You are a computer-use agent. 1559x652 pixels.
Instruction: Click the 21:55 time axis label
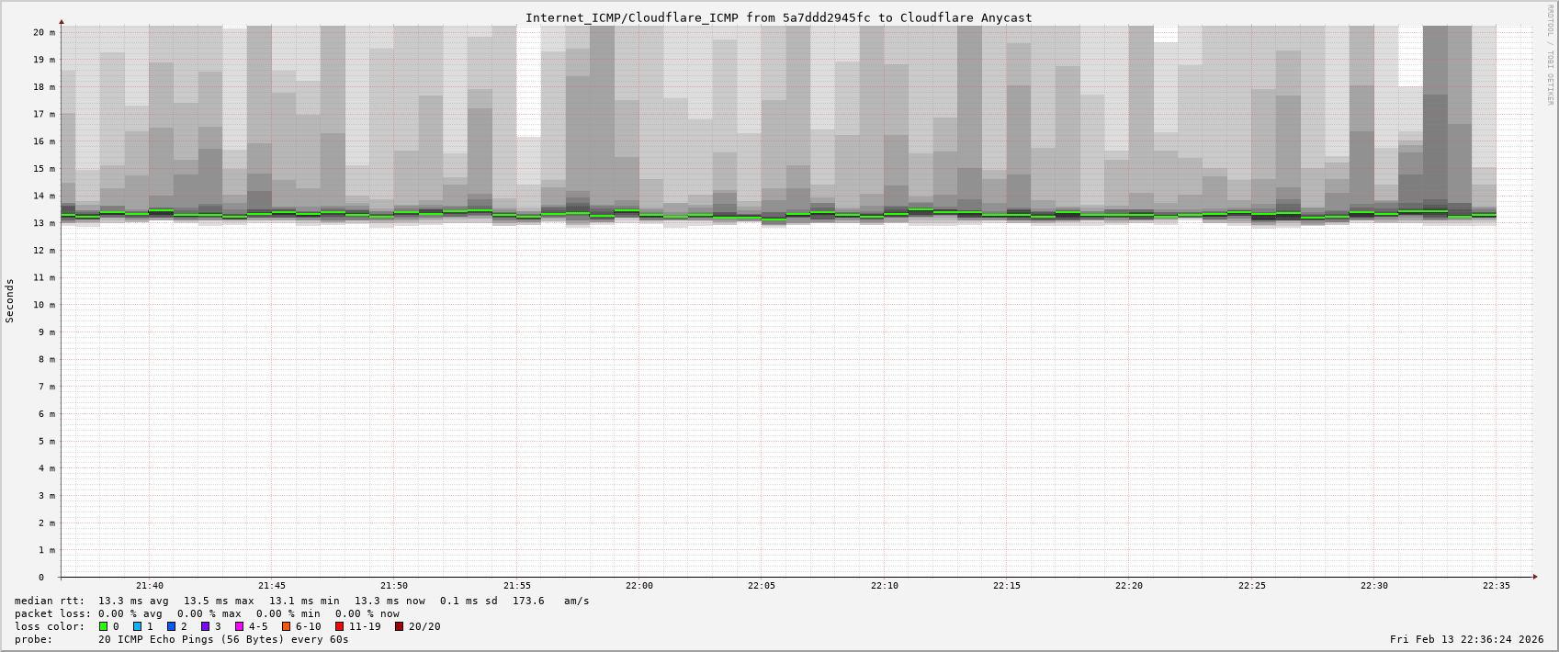(x=517, y=586)
